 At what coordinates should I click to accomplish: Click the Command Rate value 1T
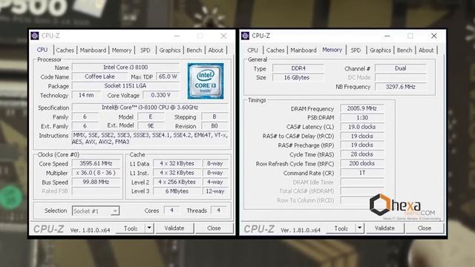(x=362, y=173)
